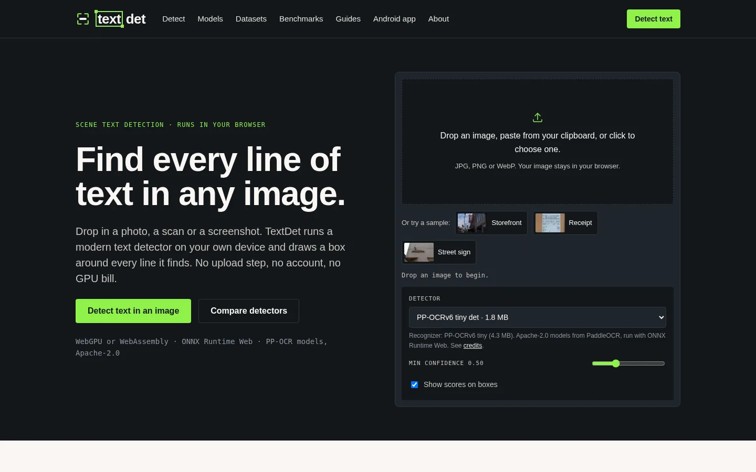Click the TextDet logo icon
Viewport: 756px width, 472px height.
tap(83, 19)
